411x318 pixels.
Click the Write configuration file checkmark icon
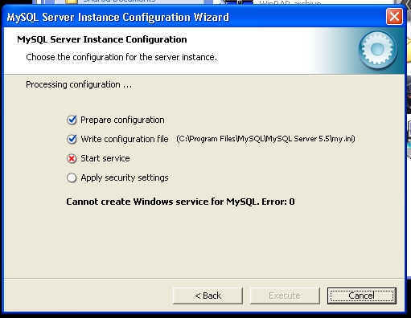[x=72, y=139]
